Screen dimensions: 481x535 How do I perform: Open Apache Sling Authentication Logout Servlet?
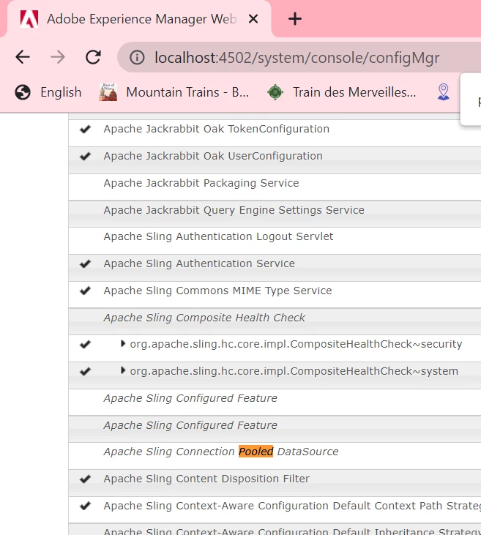click(218, 236)
